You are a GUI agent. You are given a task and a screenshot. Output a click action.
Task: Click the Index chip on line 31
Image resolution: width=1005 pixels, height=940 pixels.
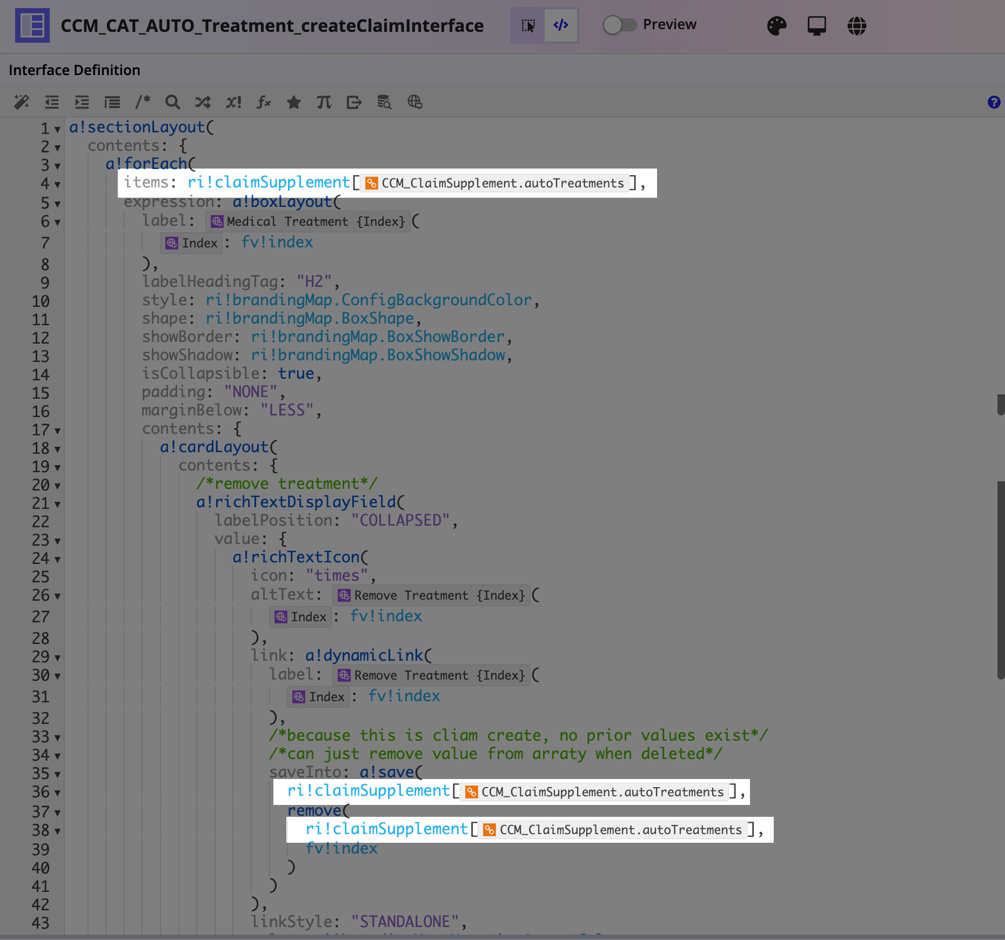(x=319, y=697)
